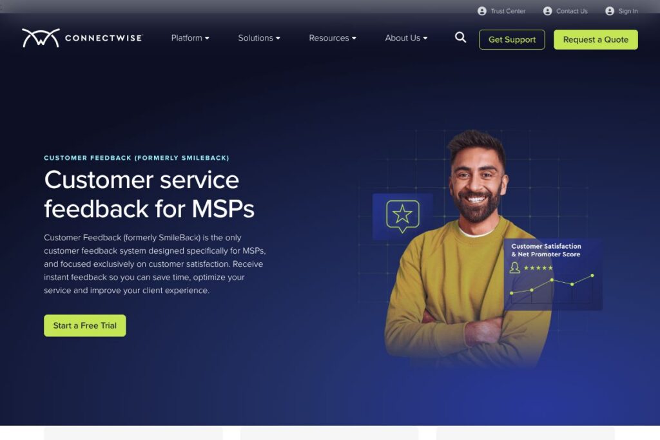Click the Trust Center person icon
This screenshot has width=660, height=440.
point(482,11)
